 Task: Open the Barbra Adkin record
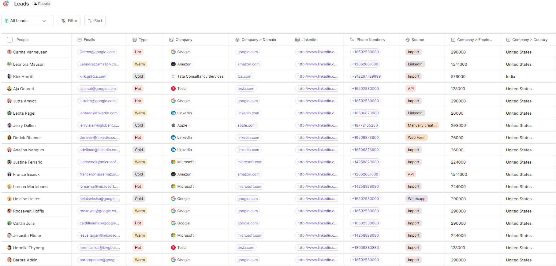[25, 260]
